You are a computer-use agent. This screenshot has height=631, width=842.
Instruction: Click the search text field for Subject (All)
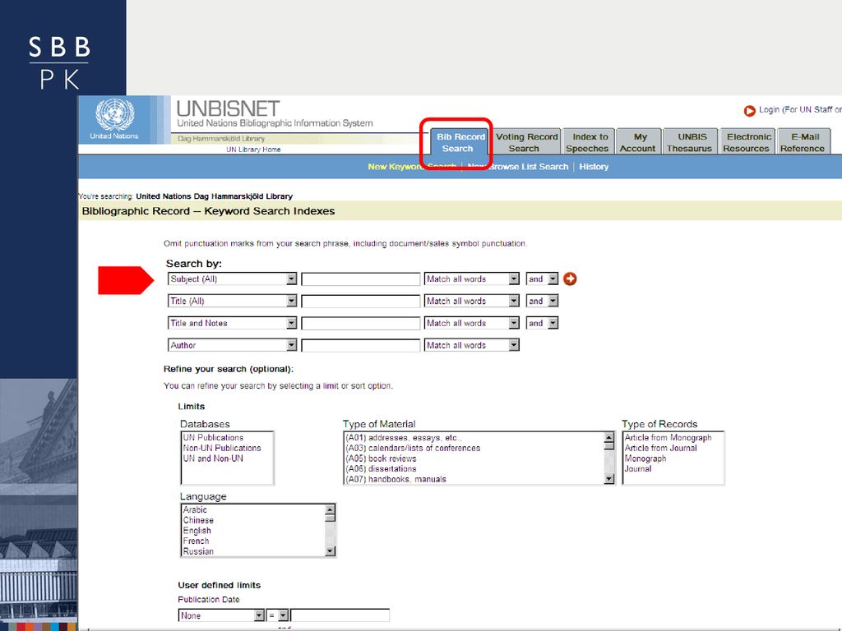point(360,279)
